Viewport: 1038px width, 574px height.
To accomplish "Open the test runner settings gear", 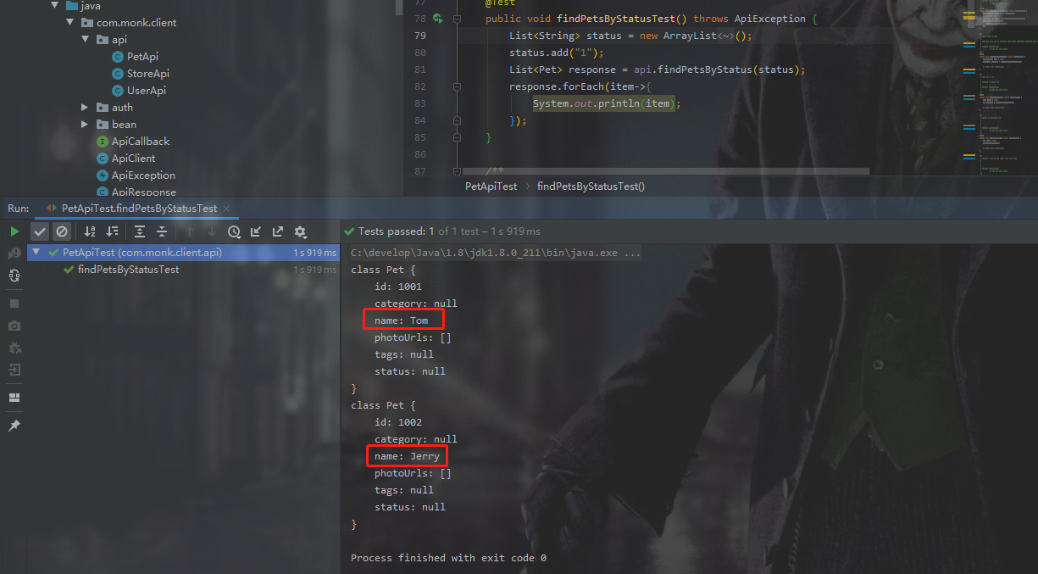I will [299, 231].
